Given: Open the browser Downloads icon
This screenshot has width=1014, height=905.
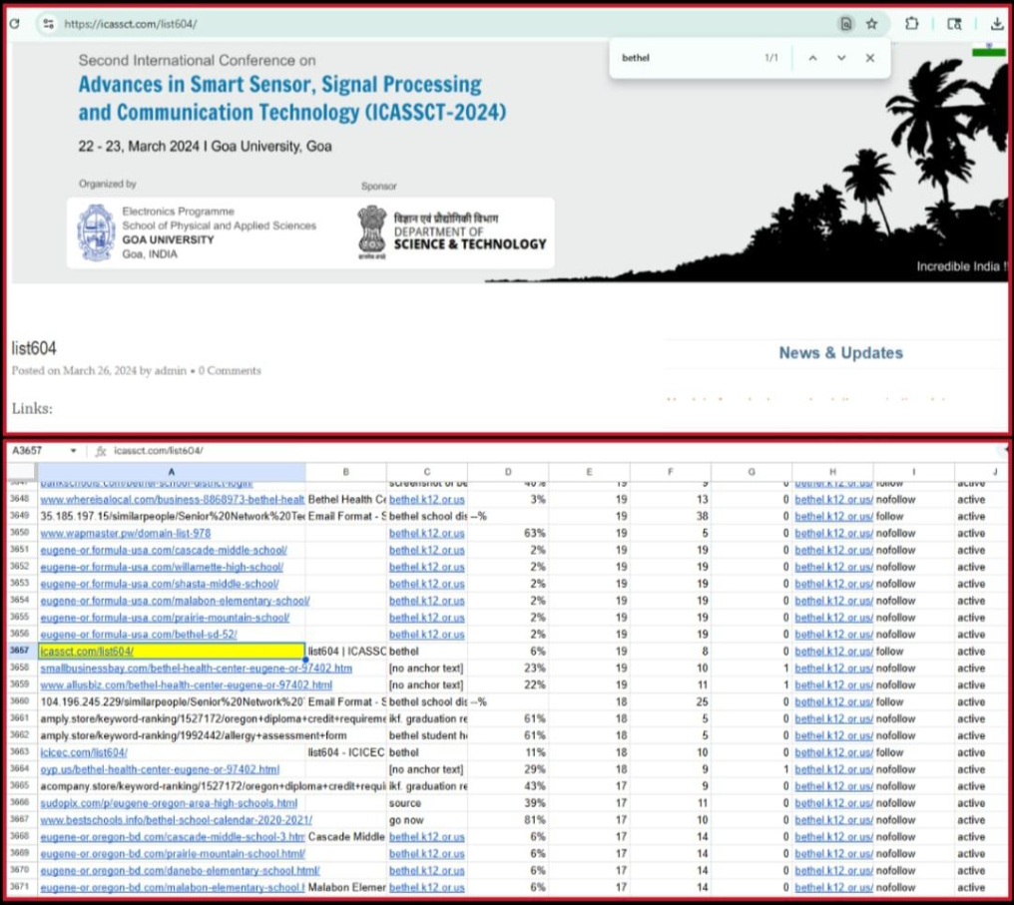Looking at the screenshot, I should [997, 24].
